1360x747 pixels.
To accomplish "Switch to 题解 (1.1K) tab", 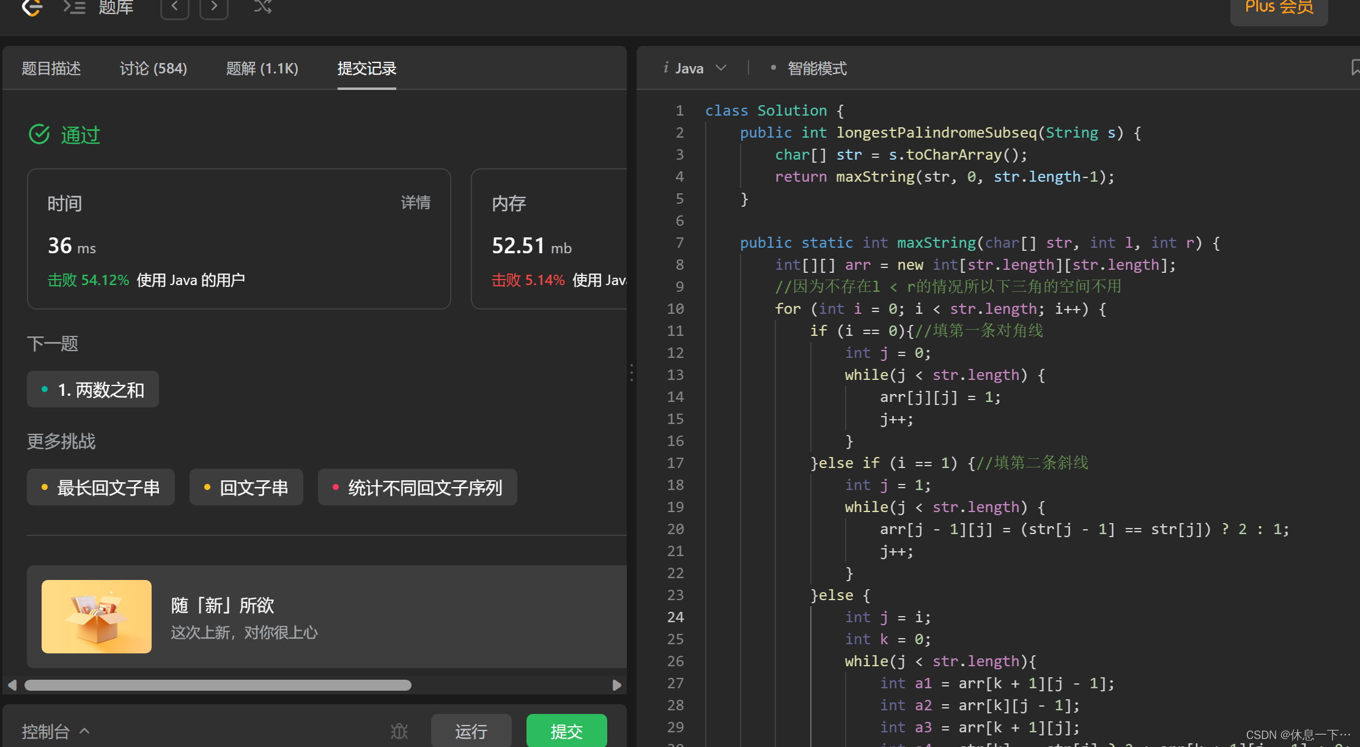I will pyautogui.click(x=262, y=69).
